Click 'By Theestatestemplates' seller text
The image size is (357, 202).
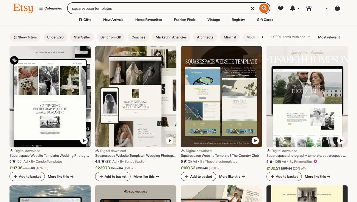click(x=219, y=162)
